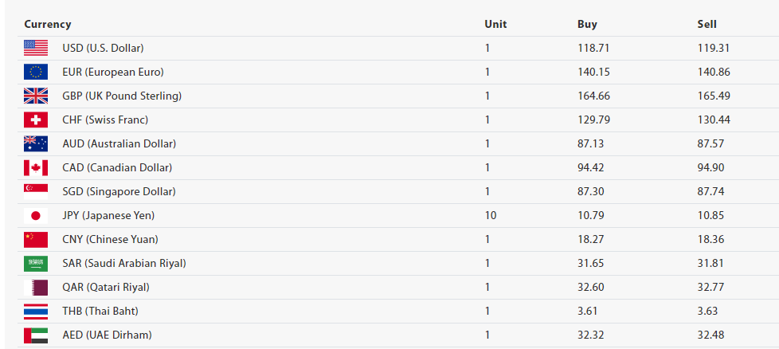Click the Japanese flag icon

pos(36,215)
